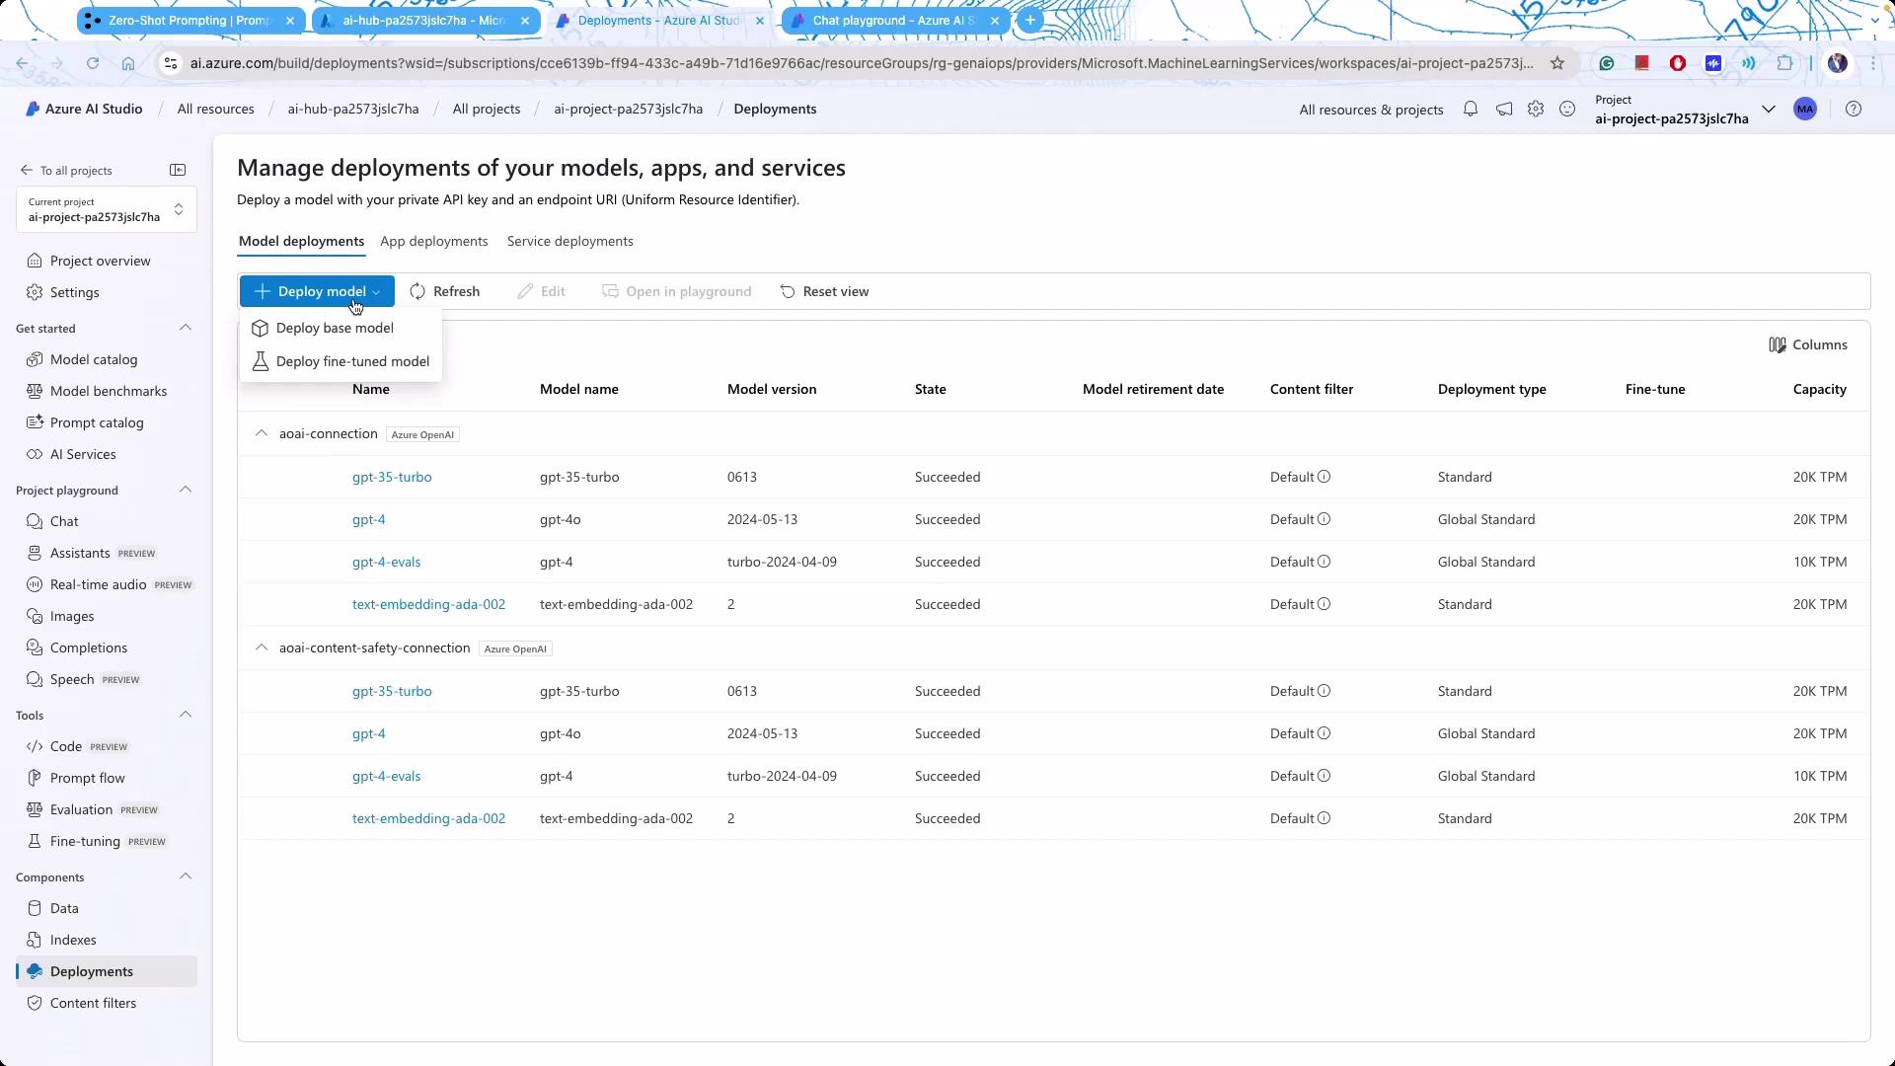
Task: Click the feedback smiley icon
Action: click(x=1567, y=110)
